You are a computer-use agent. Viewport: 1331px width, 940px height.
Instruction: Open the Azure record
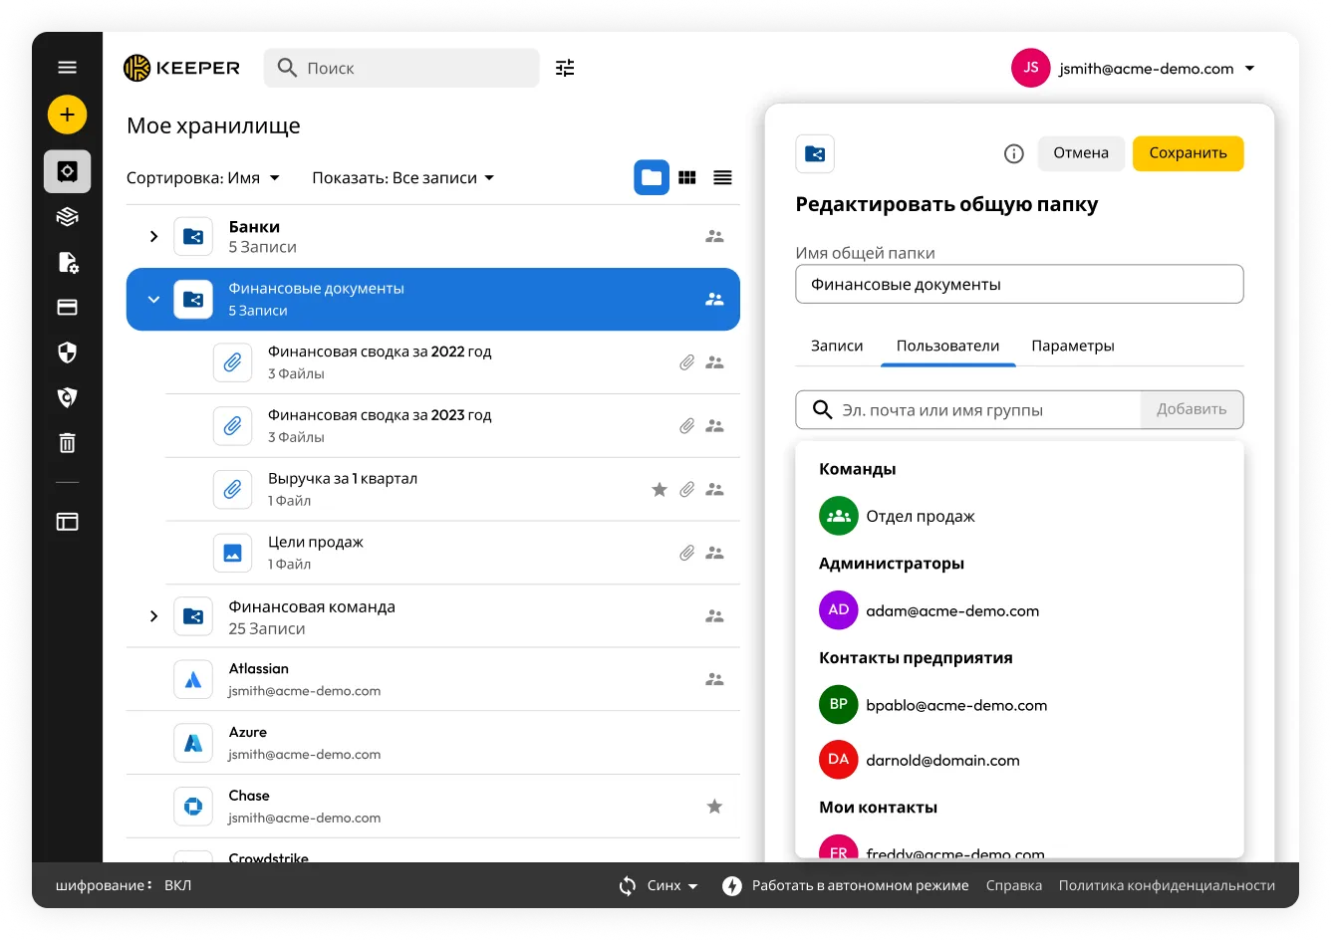(433, 743)
